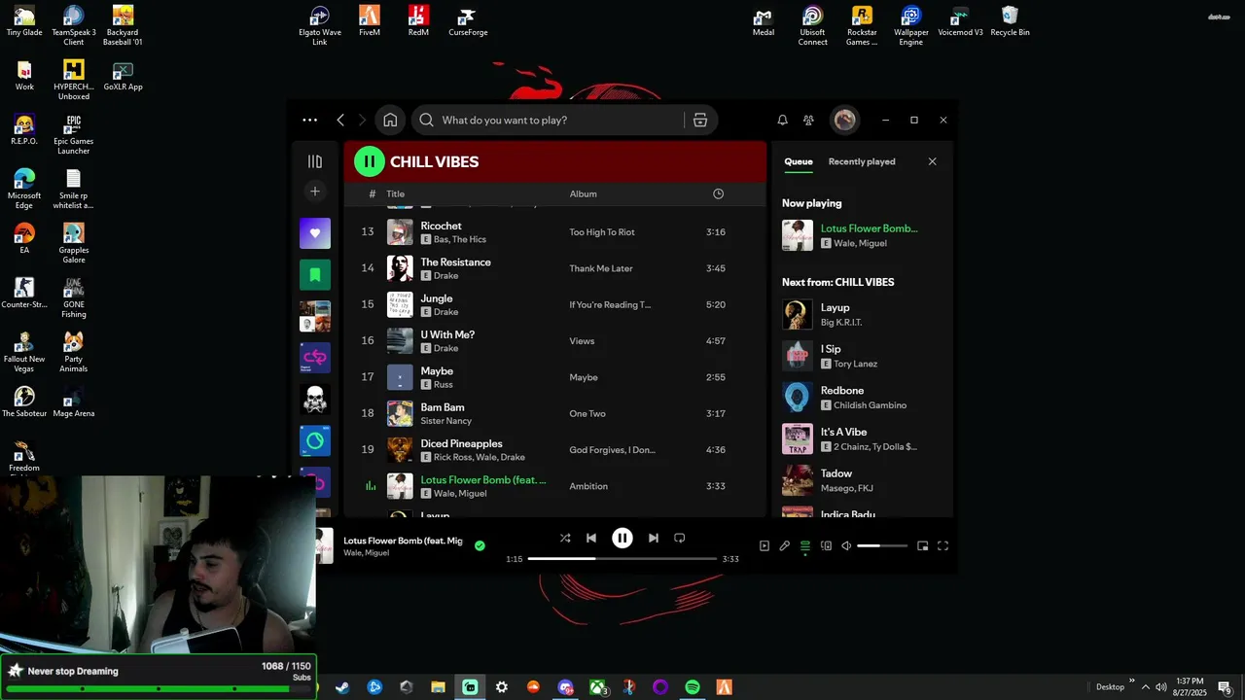Open the skull playlist in sidebar
Image resolution: width=1245 pixels, height=700 pixels.
click(315, 399)
